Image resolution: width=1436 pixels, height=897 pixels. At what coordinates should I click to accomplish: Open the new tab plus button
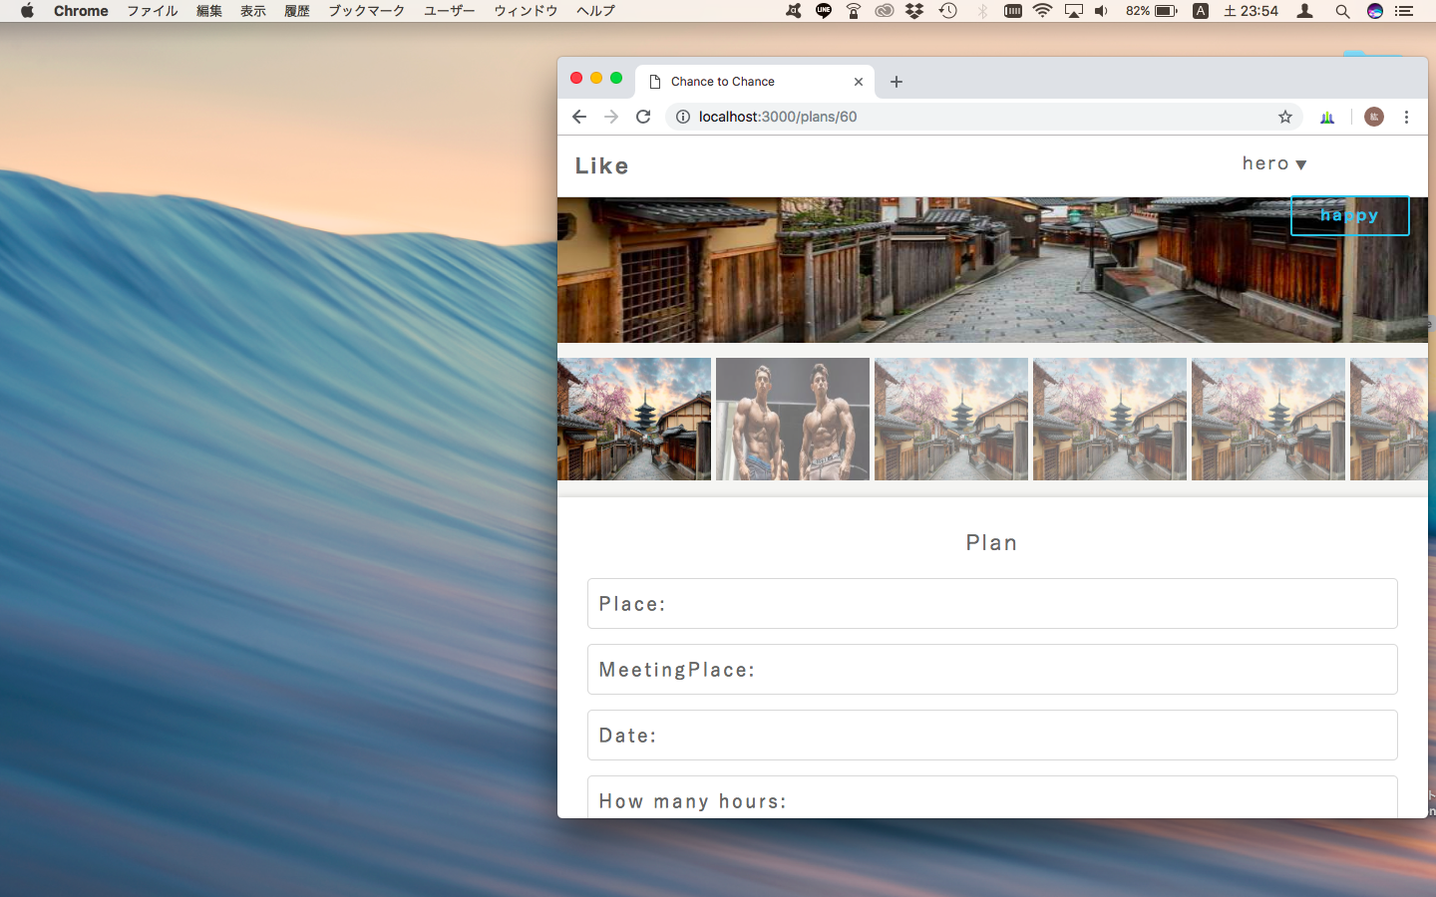897,82
